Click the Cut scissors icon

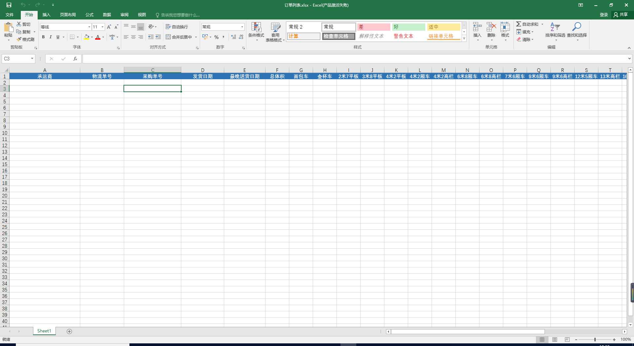[19, 24]
